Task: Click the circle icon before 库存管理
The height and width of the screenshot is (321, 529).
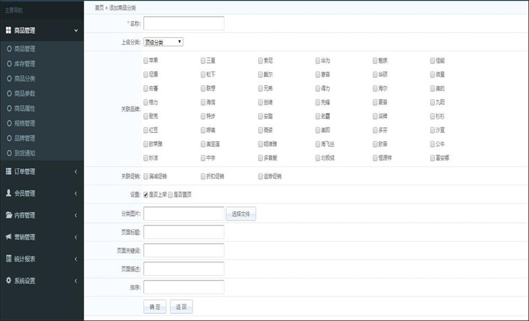Action: 9,64
